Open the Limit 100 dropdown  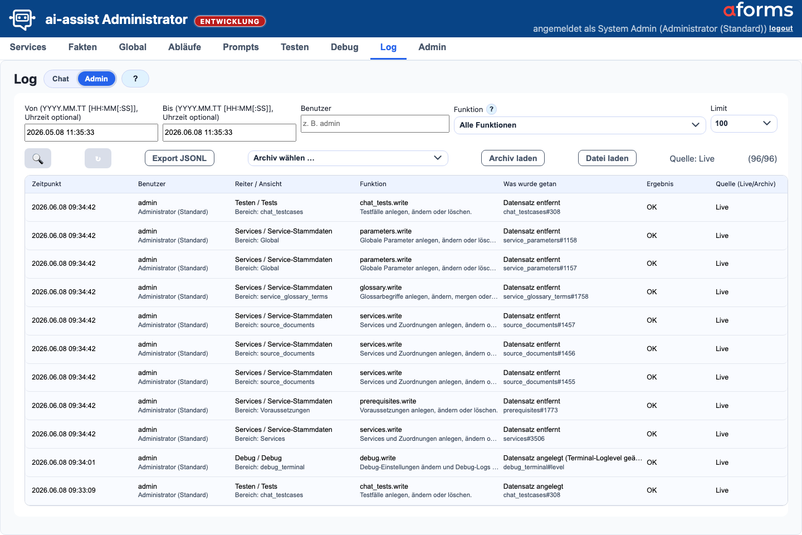point(744,123)
